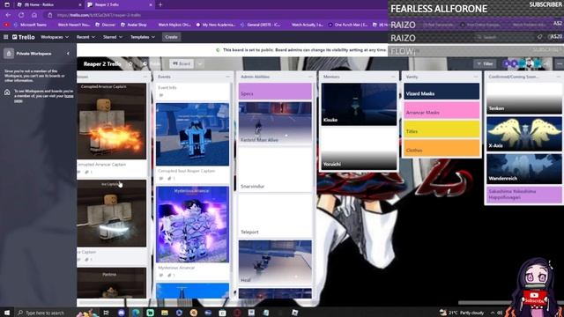Reload the page with the refresh icon
The width and height of the screenshot is (564, 317).
click(x=21, y=15)
